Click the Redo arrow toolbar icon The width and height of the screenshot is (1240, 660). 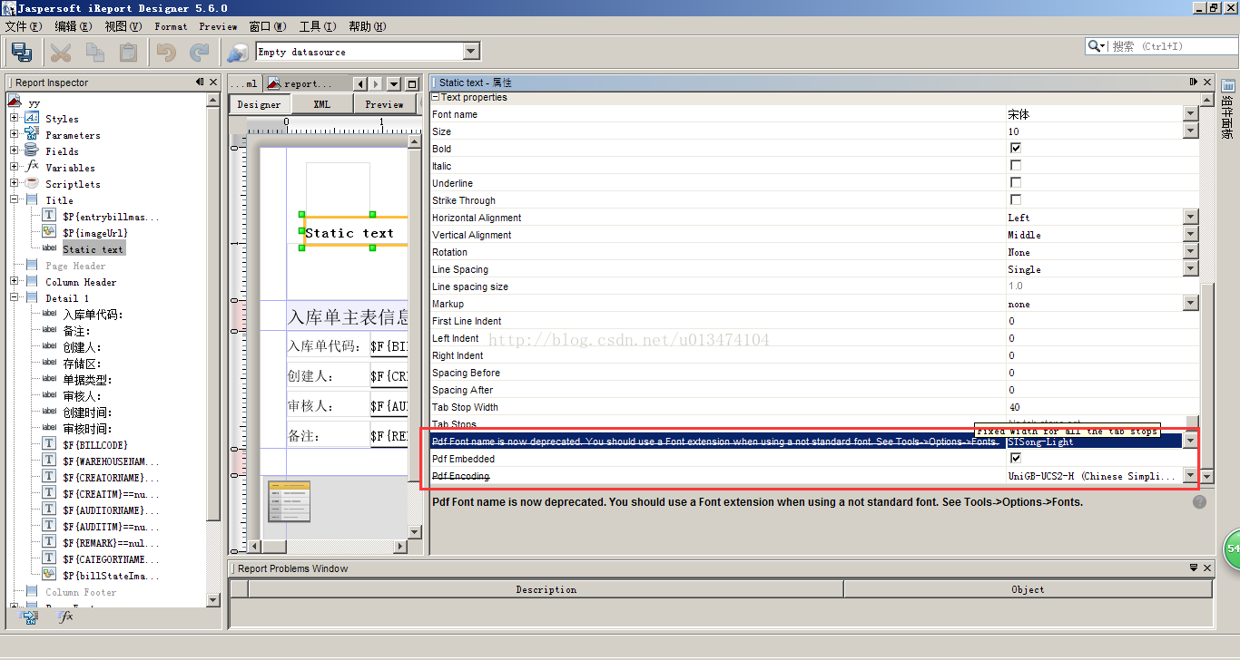click(x=200, y=52)
